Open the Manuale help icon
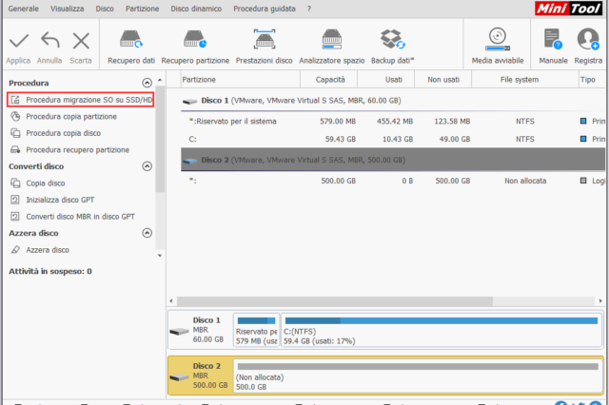 (x=554, y=41)
